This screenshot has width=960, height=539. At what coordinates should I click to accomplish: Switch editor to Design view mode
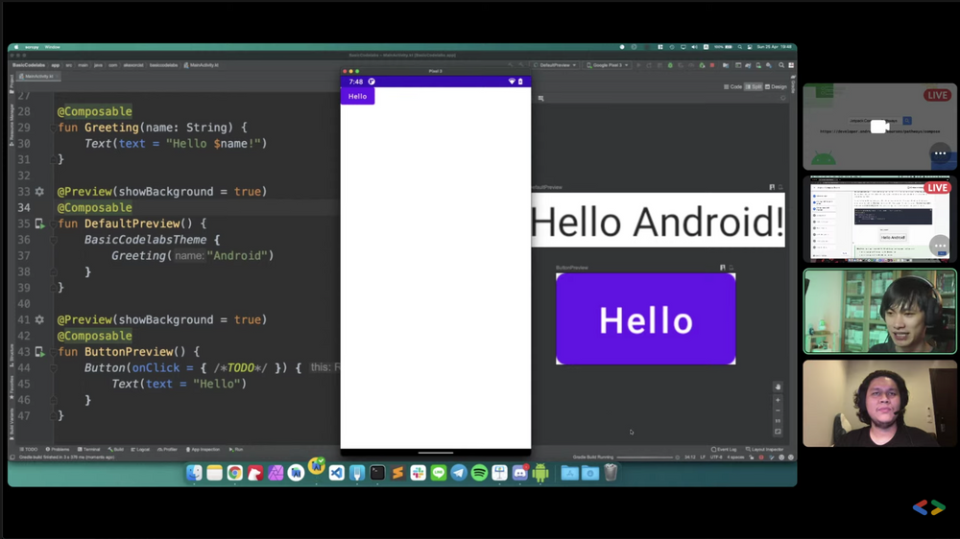776,86
